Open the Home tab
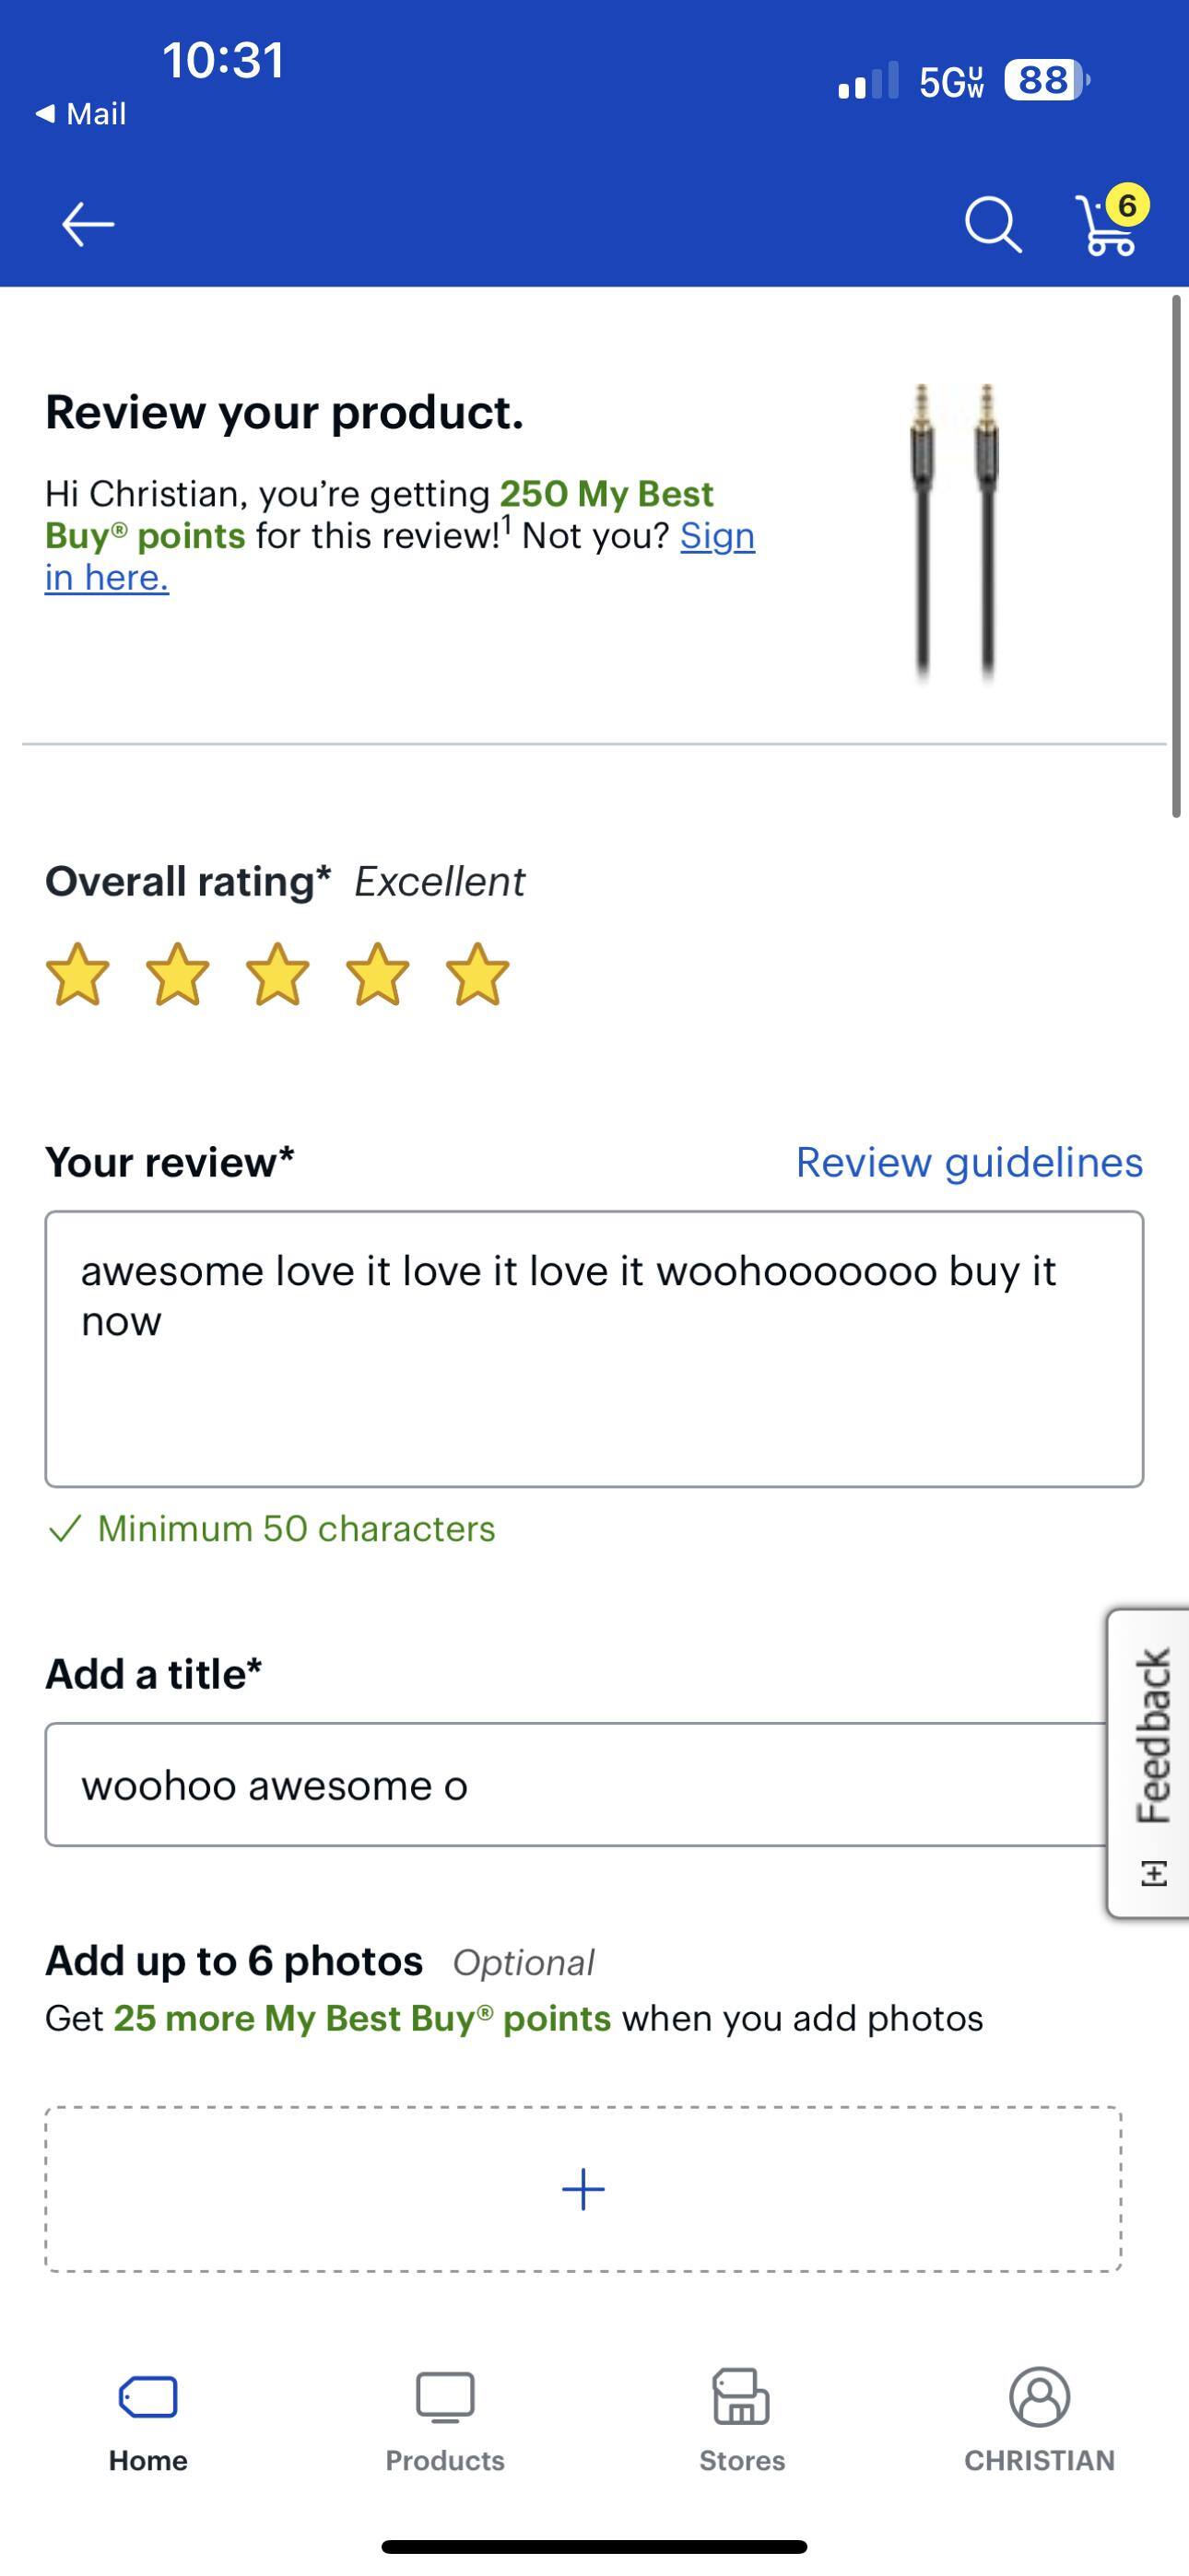The image size is (1189, 2576). (x=148, y=2418)
